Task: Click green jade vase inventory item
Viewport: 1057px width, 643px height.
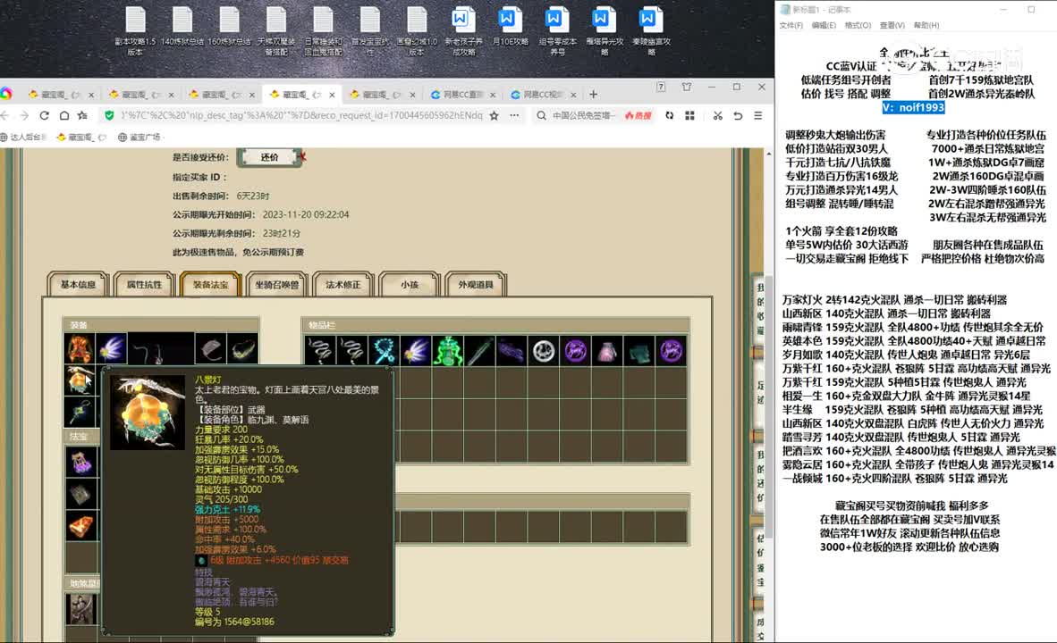Action: [448, 351]
